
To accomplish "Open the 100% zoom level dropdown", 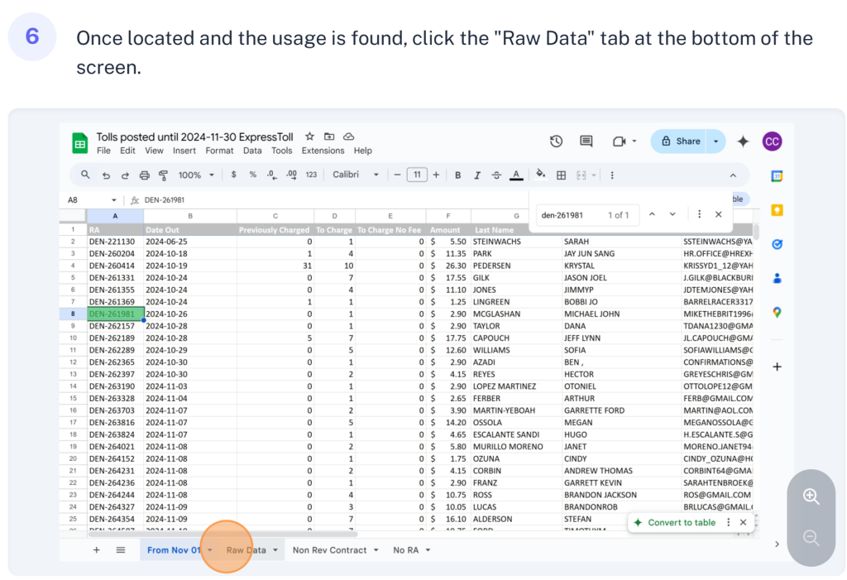I will tap(197, 175).
